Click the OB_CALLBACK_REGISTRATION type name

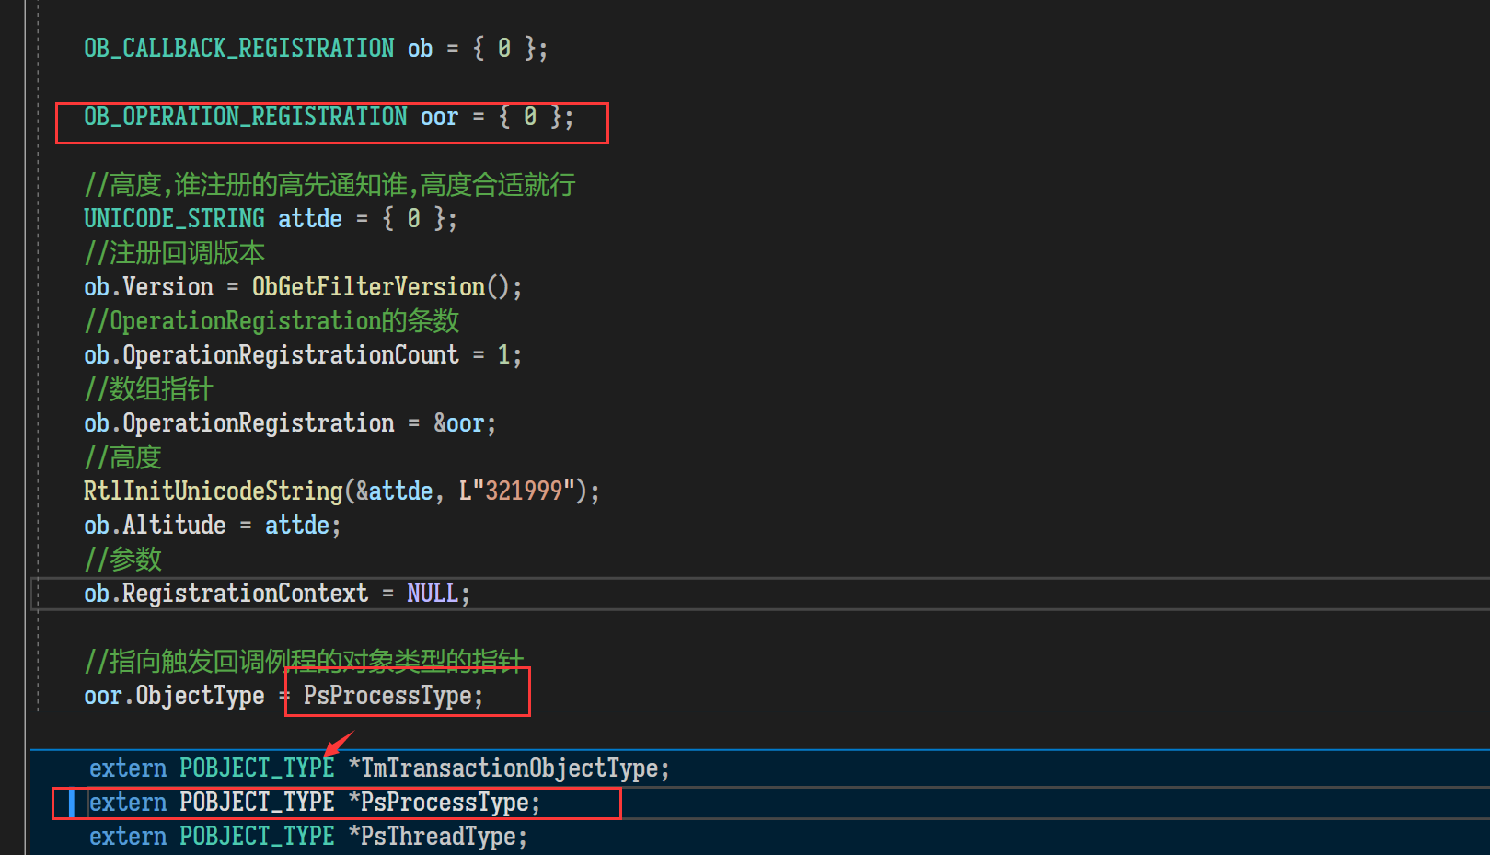(x=239, y=48)
